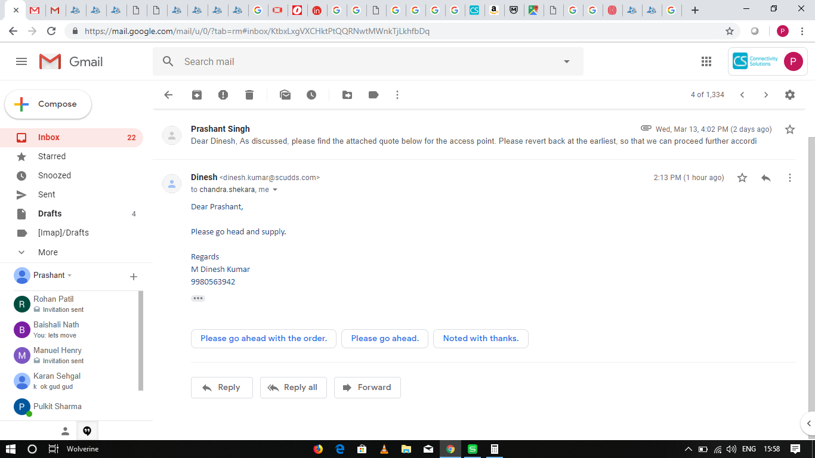Open Google apps grid
Viewport: 815px width, 458px height.
[706, 61]
